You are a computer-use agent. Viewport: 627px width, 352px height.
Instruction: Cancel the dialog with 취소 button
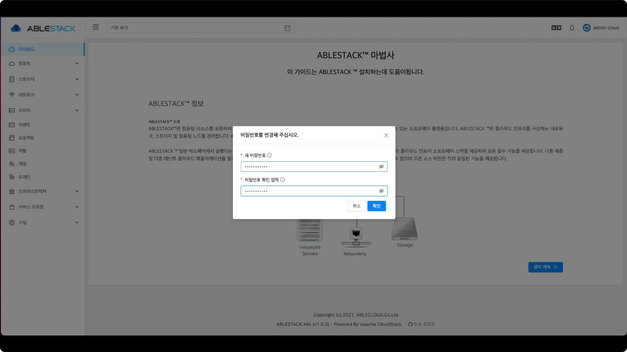point(357,206)
